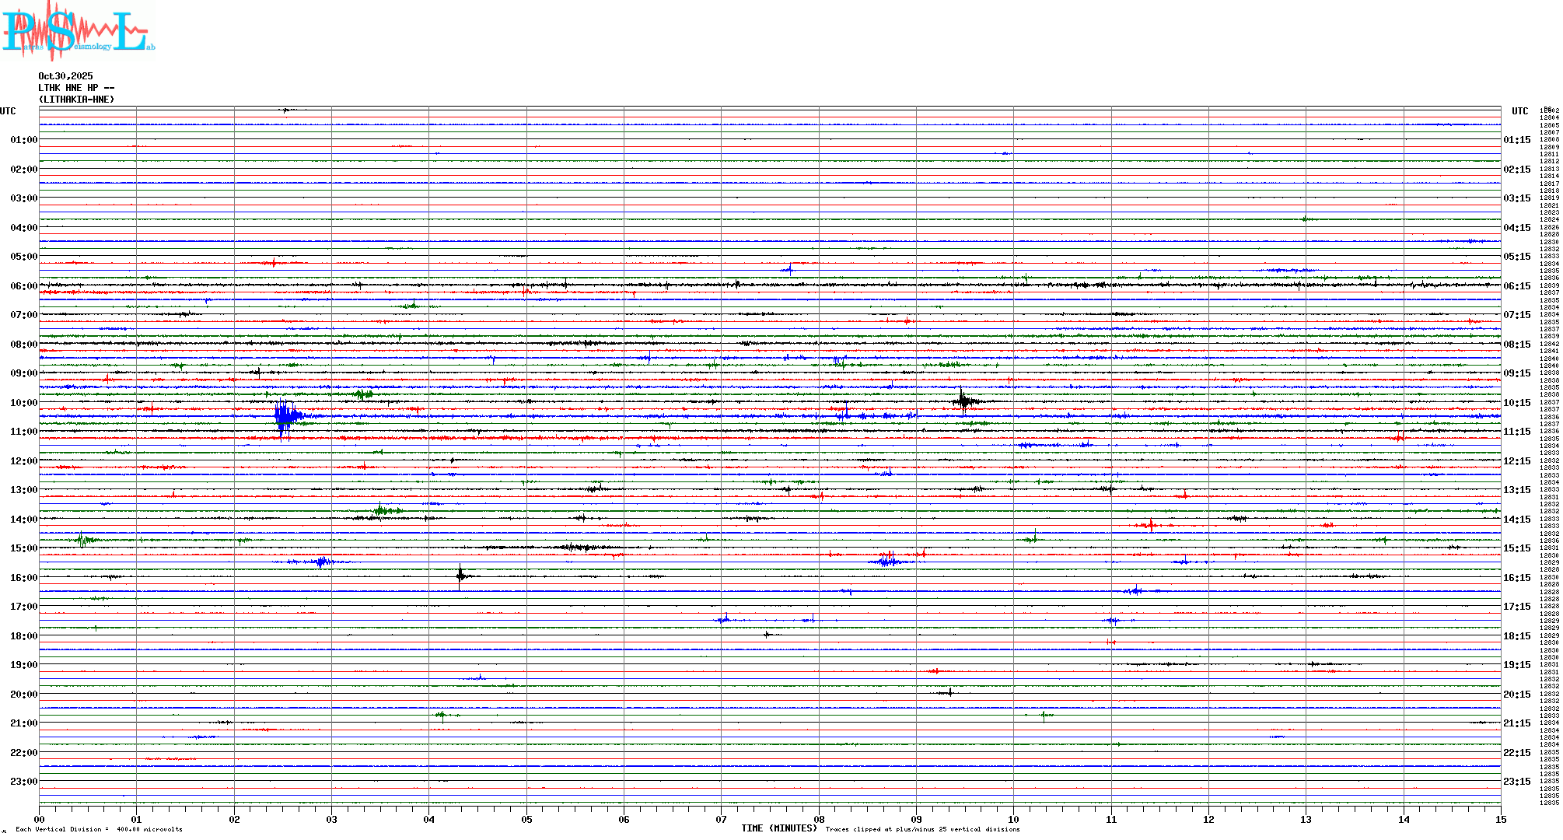Click the traces clipped footnote text
Screen dimensions: 1563x840
point(922,830)
